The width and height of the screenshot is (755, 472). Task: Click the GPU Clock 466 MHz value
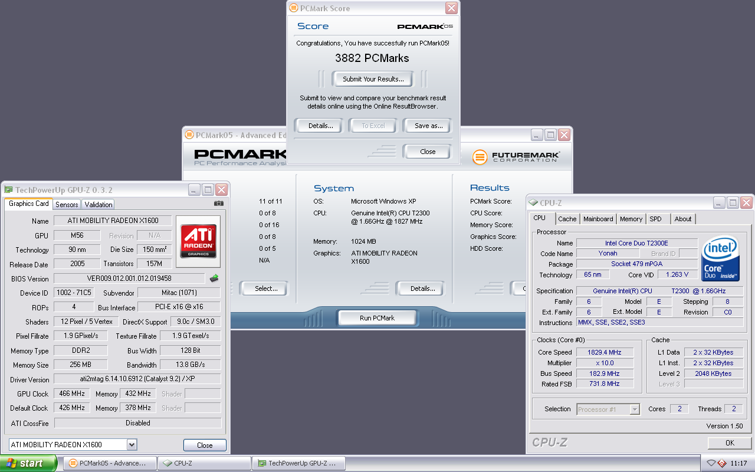click(71, 394)
